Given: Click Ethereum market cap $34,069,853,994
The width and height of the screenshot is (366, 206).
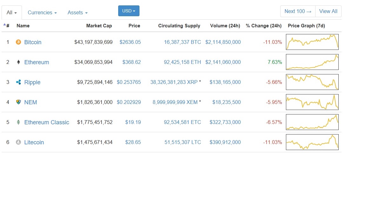Looking at the screenshot, I should [93, 62].
